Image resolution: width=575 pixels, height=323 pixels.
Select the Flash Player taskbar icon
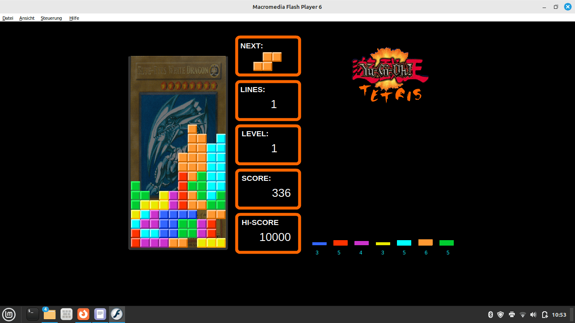point(117,314)
